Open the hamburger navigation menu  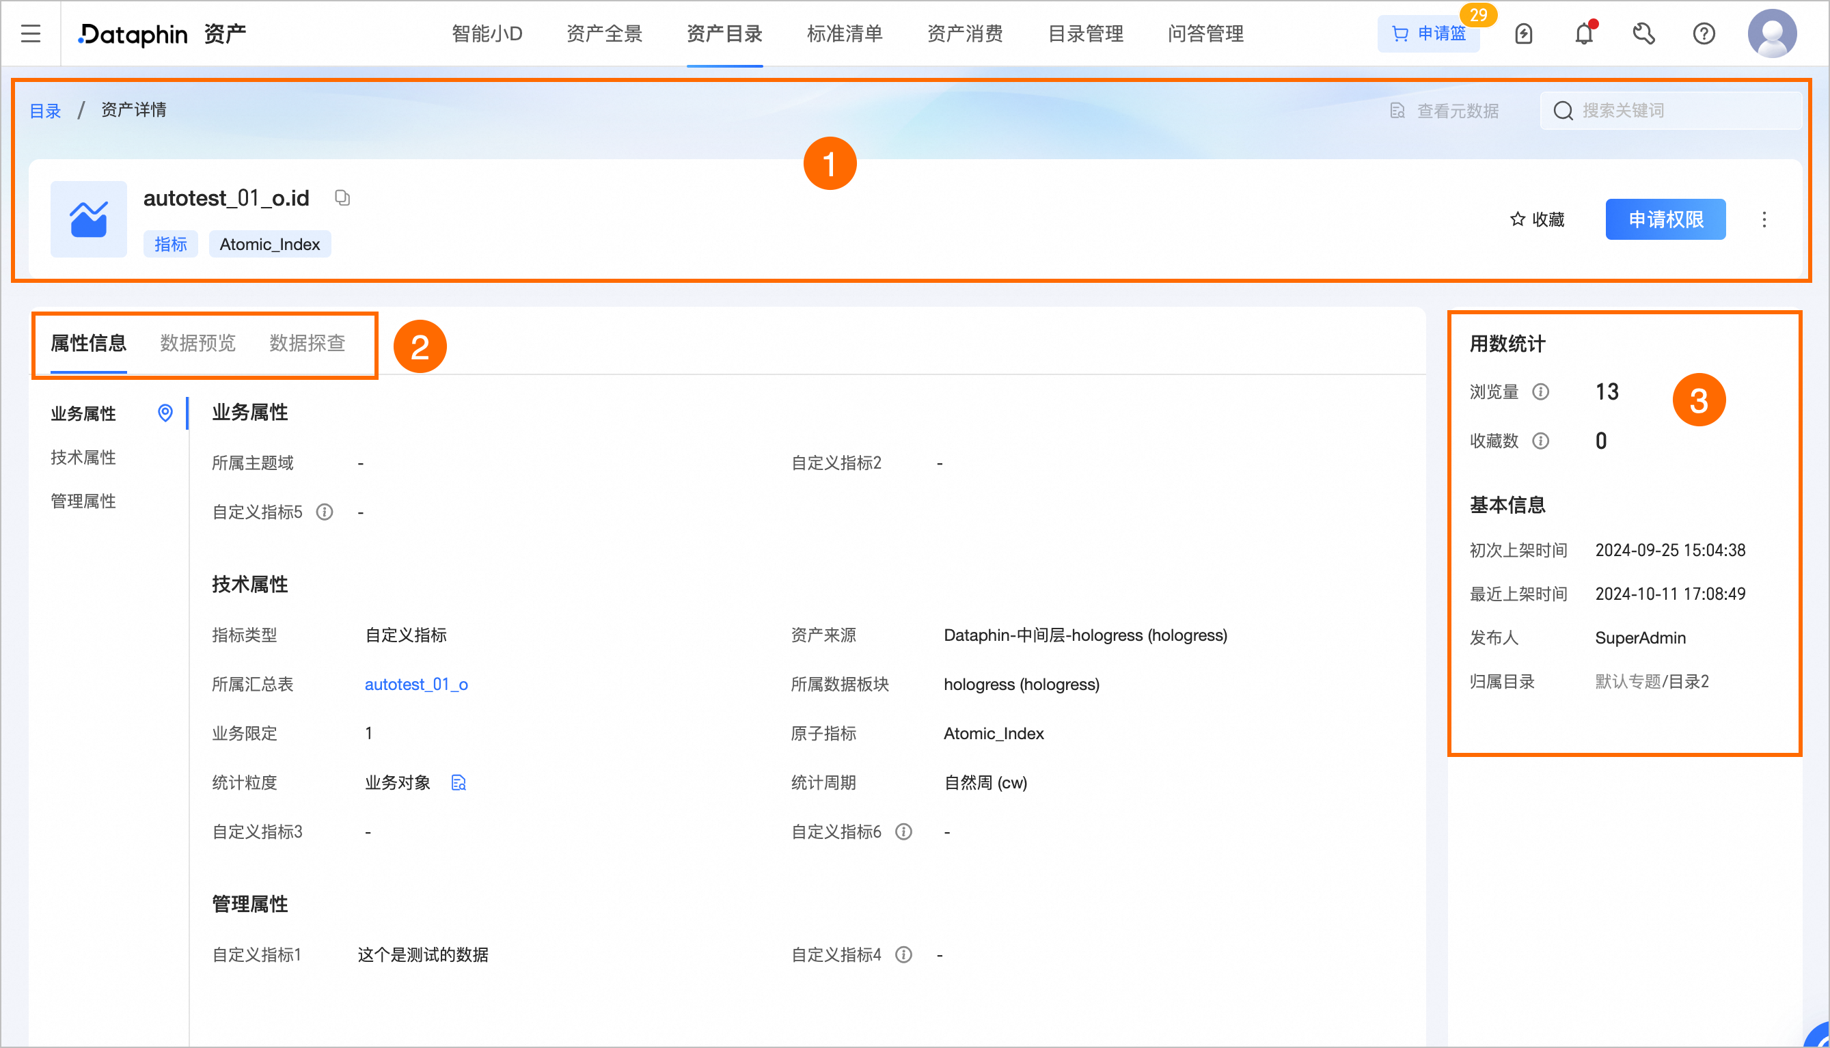pos(31,33)
